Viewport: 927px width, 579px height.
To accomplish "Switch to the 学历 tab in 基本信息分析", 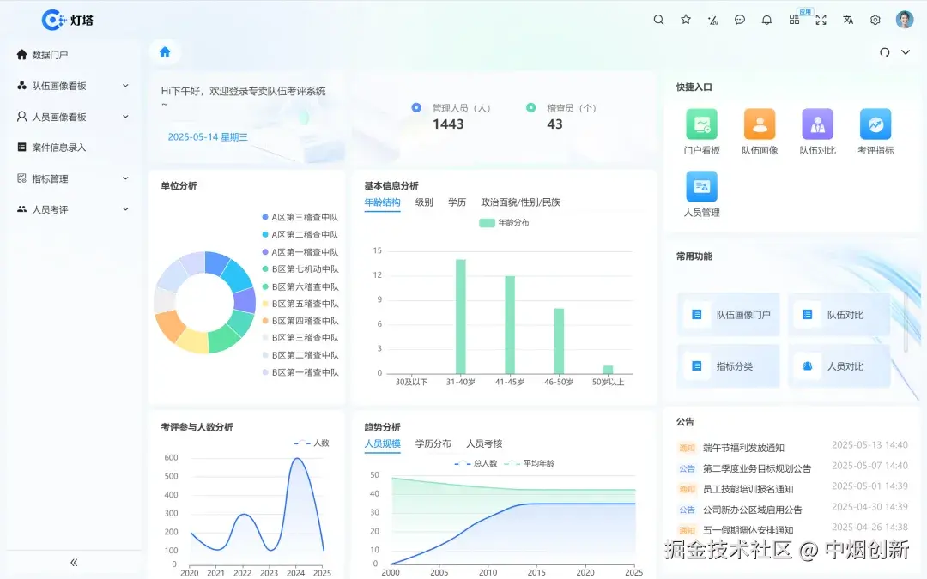I will (x=457, y=202).
